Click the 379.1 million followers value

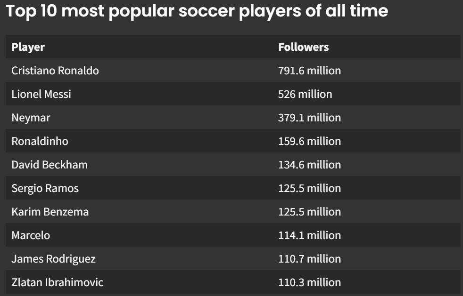point(309,118)
